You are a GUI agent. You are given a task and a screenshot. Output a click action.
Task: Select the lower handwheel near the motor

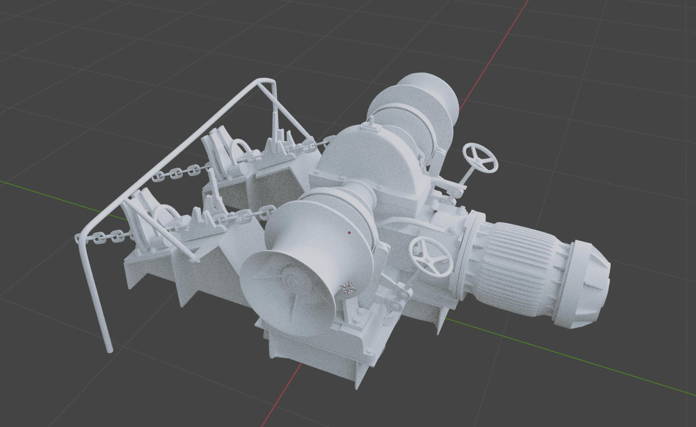431,257
